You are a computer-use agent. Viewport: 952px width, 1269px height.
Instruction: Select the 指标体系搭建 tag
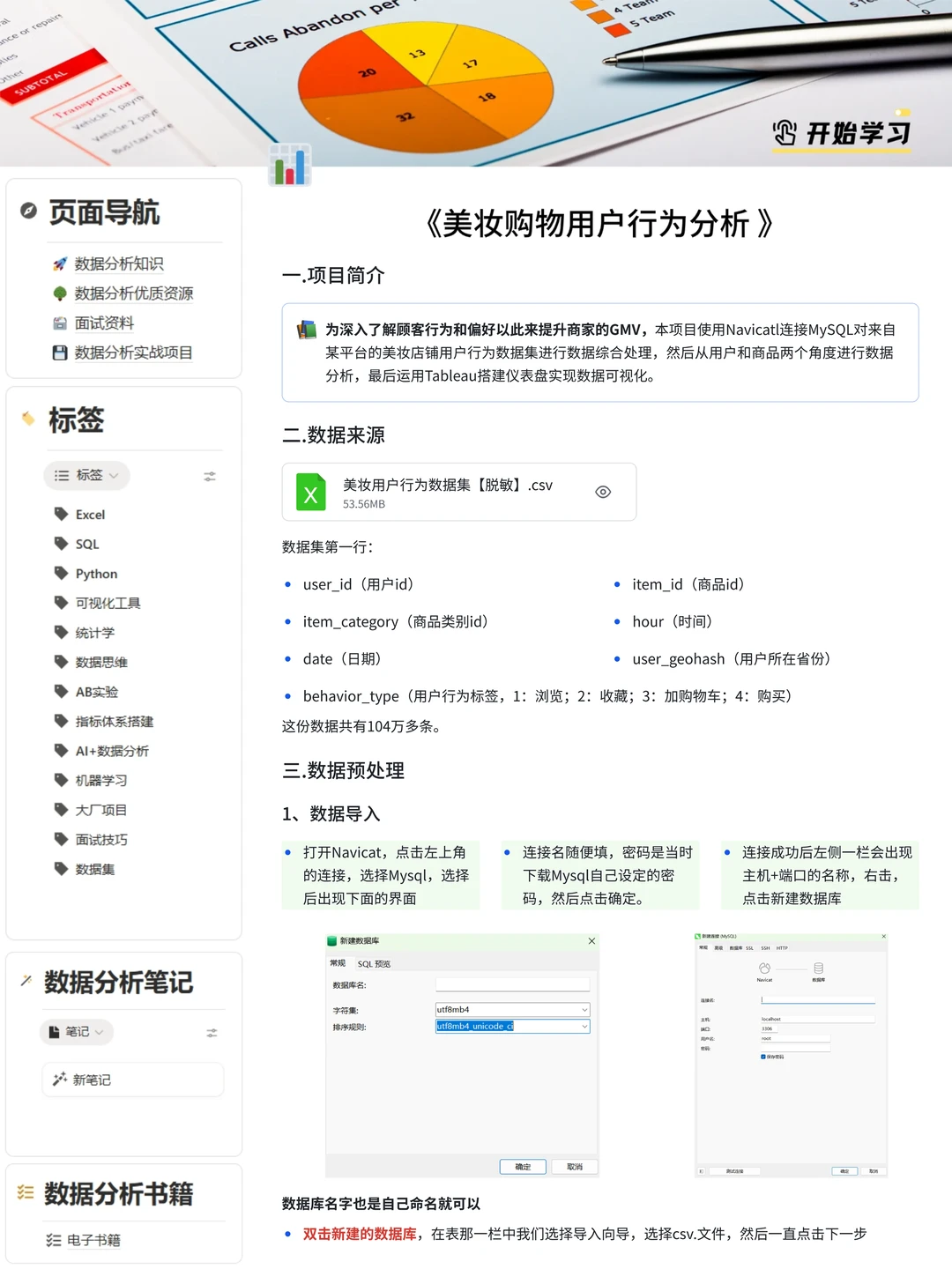tap(114, 722)
